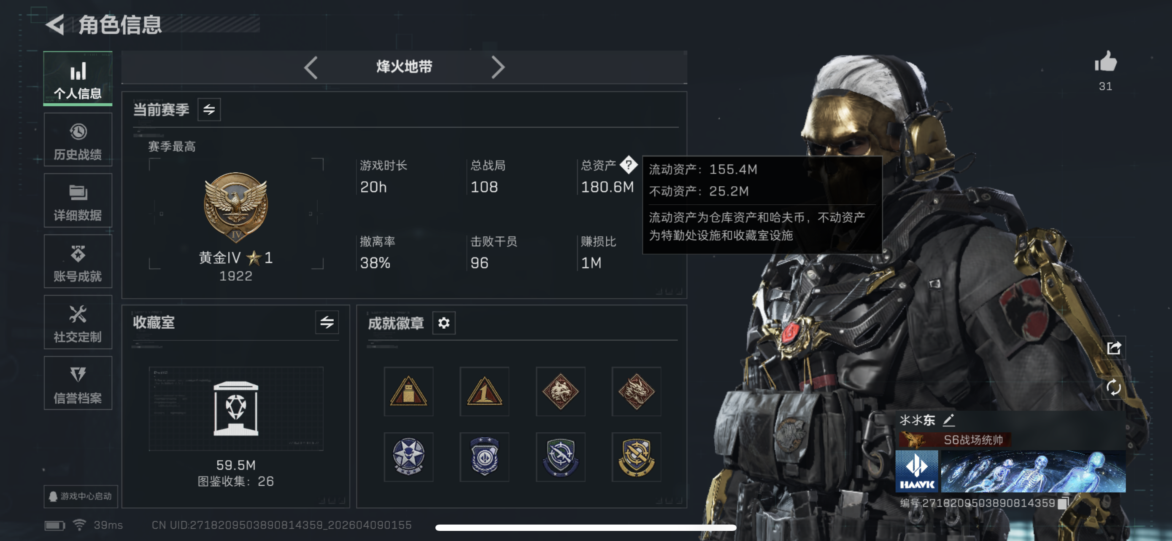1172x541 pixels.
Task: Select the 烽火地带 mode selector
Action: point(404,67)
